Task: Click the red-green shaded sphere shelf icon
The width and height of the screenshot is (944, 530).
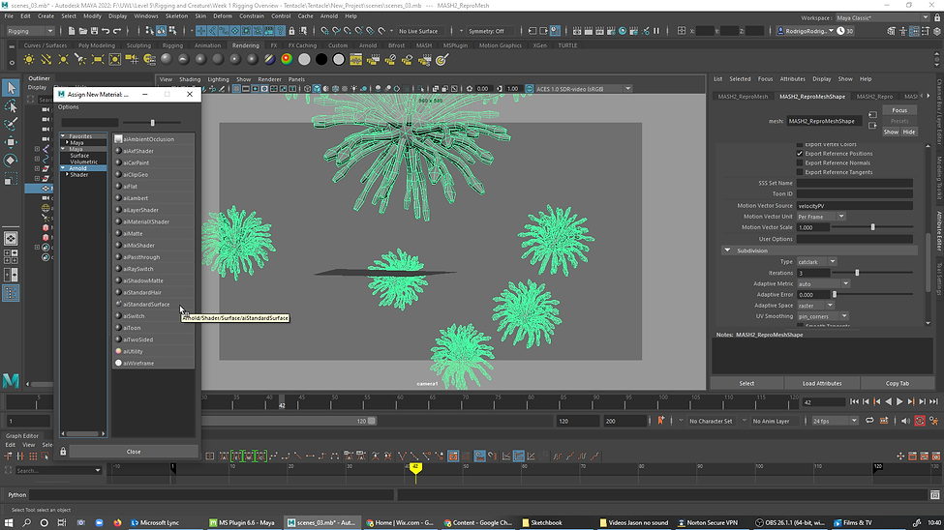Action: (x=287, y=59)
